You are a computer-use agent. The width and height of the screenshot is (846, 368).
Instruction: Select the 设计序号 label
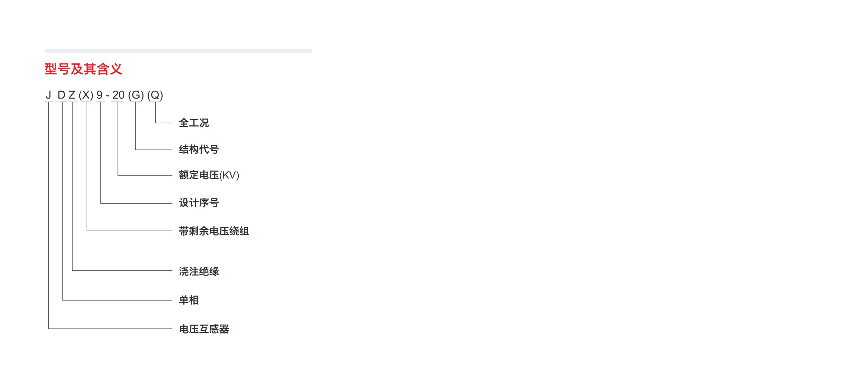point(199,203)
